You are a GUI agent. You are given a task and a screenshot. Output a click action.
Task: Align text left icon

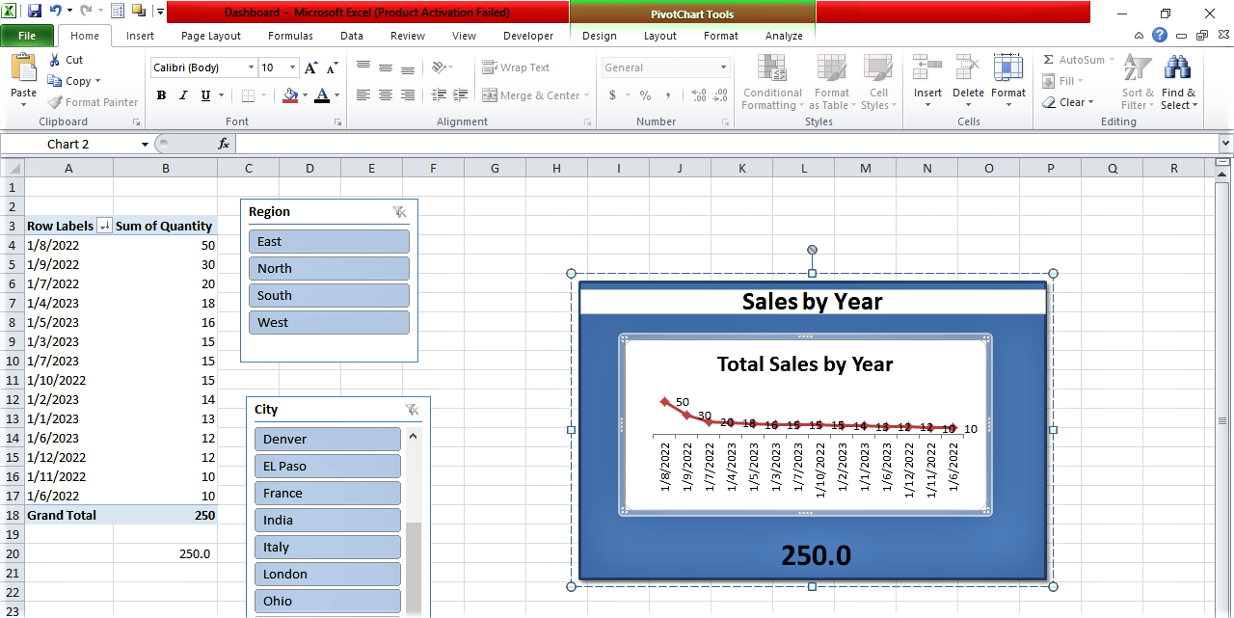[x=363, y=95]
